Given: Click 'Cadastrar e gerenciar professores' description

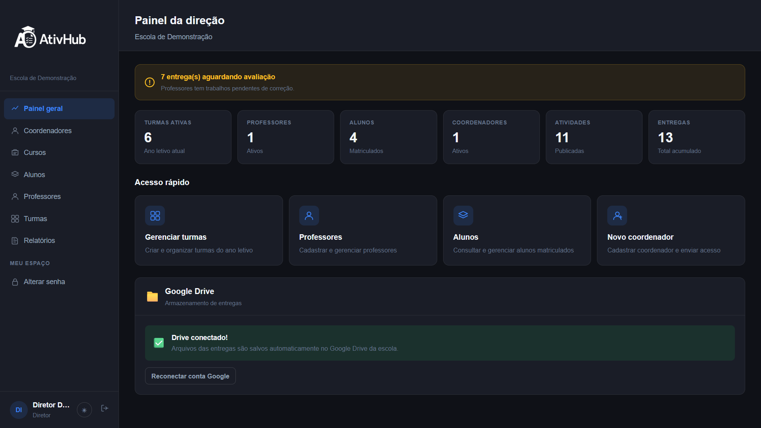Looking at the screenshot, I should [x=348, y=250].
